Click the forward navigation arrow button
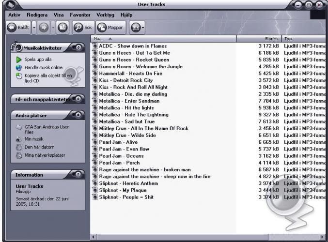Image resolution: width=328 pixels, height=242 pixels. click(42, 27)
